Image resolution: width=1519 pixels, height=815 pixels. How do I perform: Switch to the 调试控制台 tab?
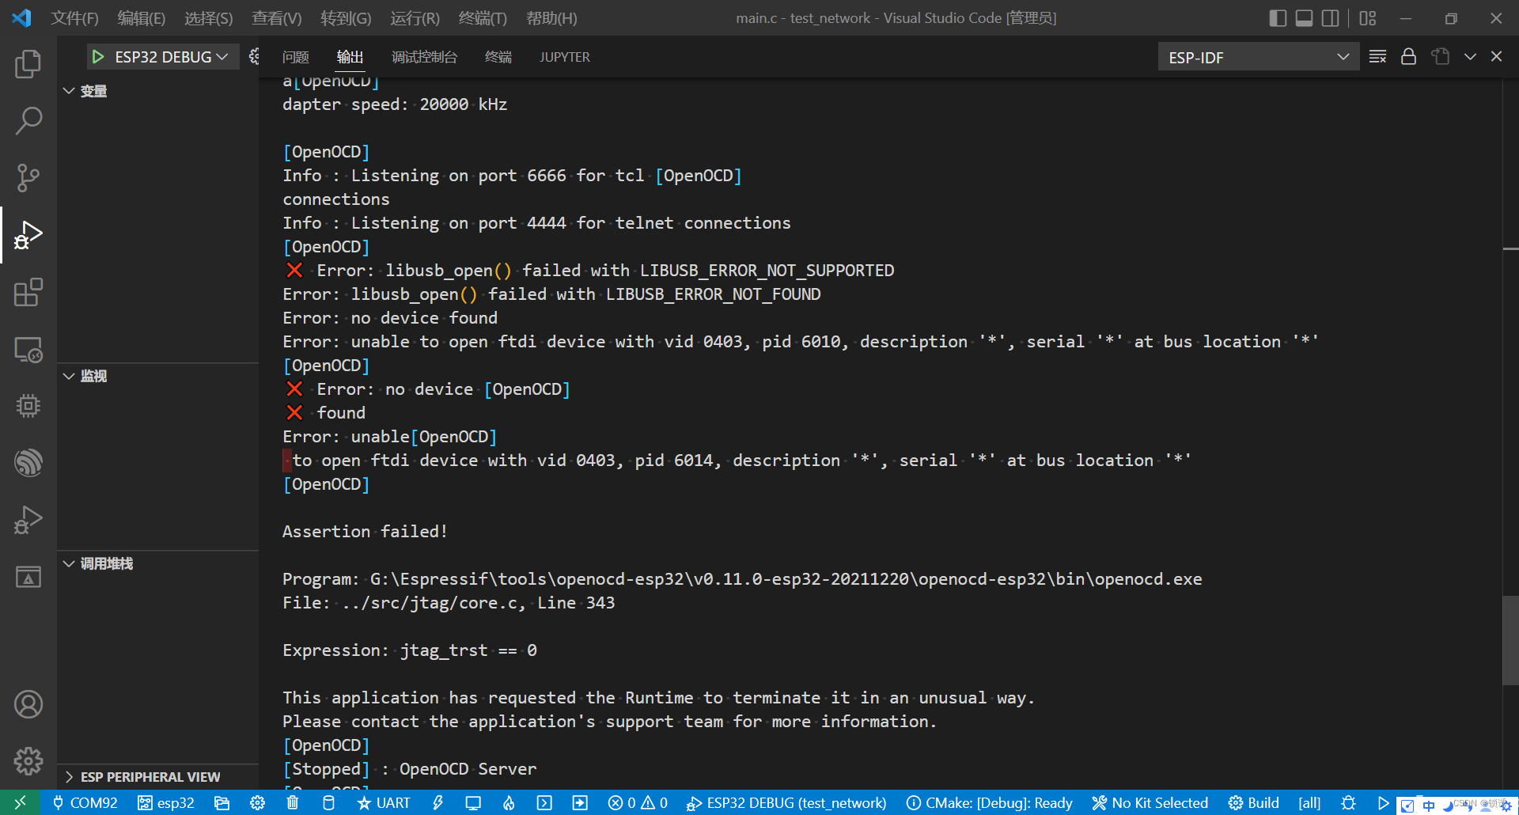[x=424, y=57]
